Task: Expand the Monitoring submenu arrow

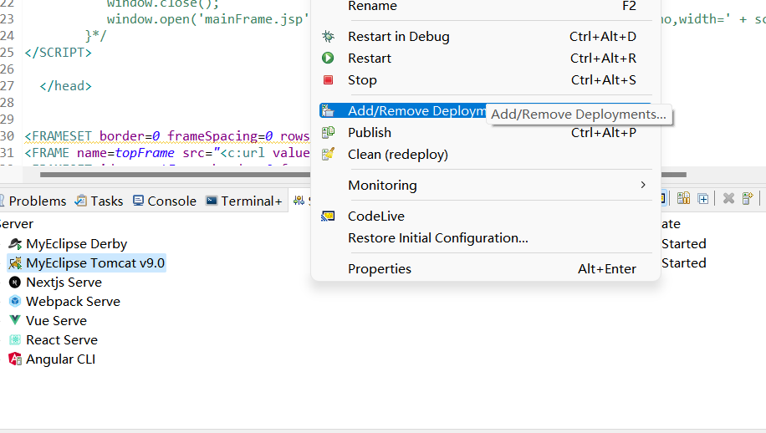Action: 643,185
